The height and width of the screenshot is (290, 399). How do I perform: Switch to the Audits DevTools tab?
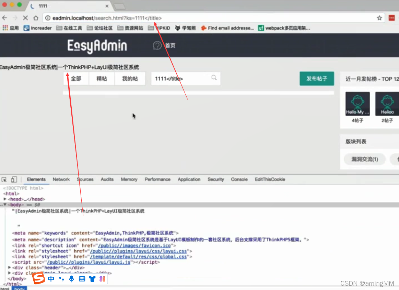(x=107, y=180)
